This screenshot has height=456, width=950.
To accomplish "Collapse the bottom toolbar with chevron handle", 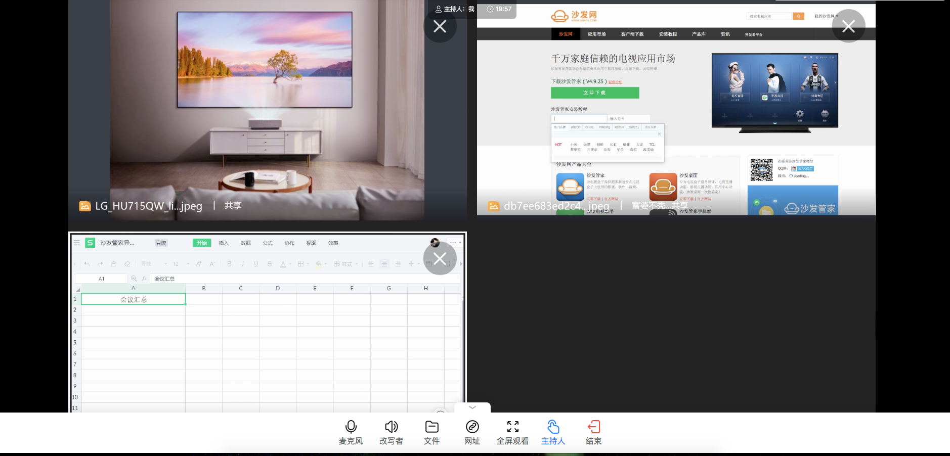I will [472, 407].
